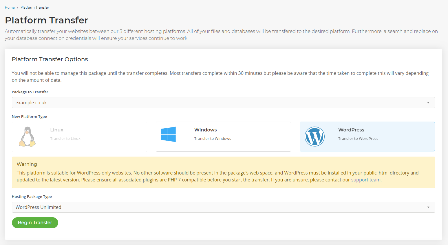Click the Platform Transfer breadcrumb text
This screenshot has width=448, height=245.
tap(35, 8)
